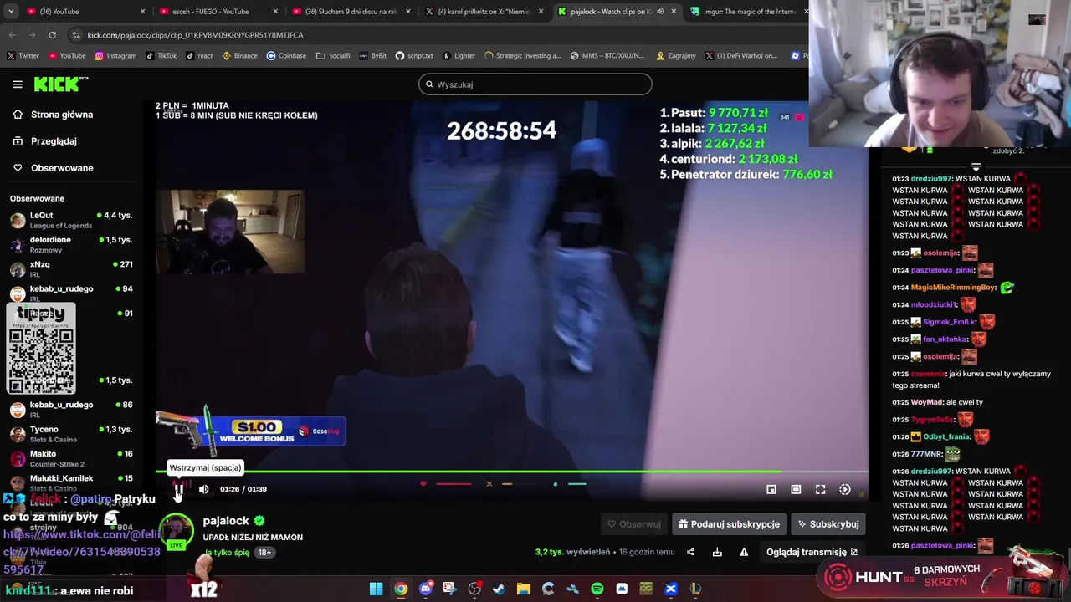Toggle theater mode in the player

click(x=796, y=490)
